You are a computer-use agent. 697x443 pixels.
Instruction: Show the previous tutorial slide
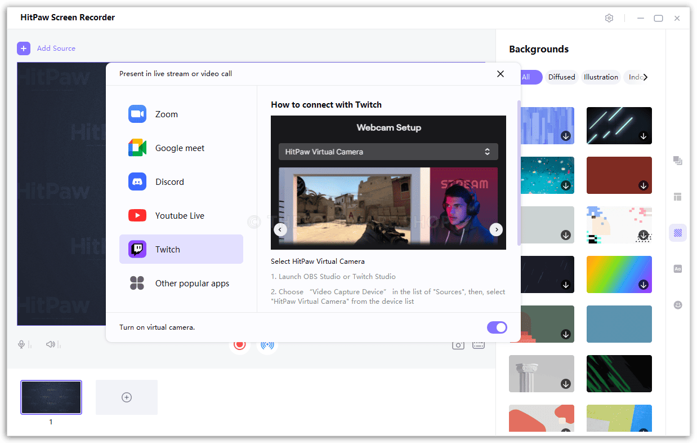coord(280,229)
